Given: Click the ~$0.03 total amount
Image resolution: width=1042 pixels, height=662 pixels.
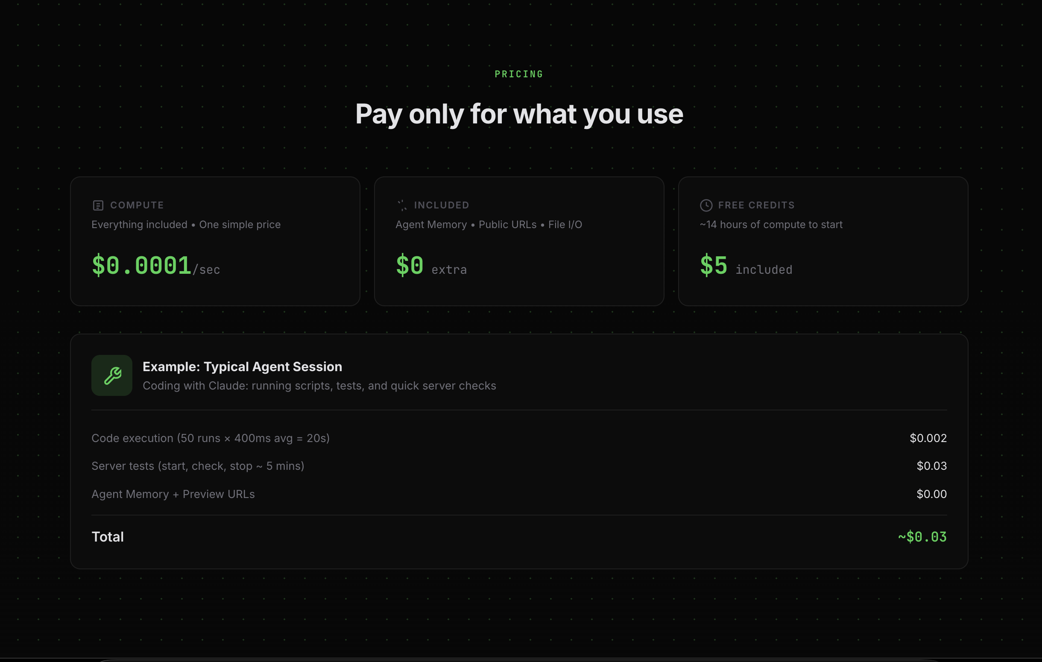Looking at the screenshot, I should tap(922, 537).
